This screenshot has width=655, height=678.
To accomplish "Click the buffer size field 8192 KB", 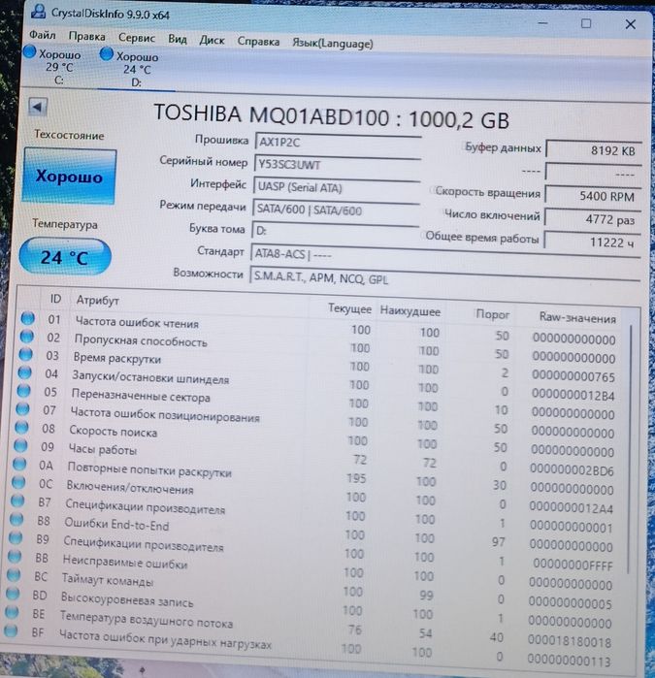I will 593,150.
